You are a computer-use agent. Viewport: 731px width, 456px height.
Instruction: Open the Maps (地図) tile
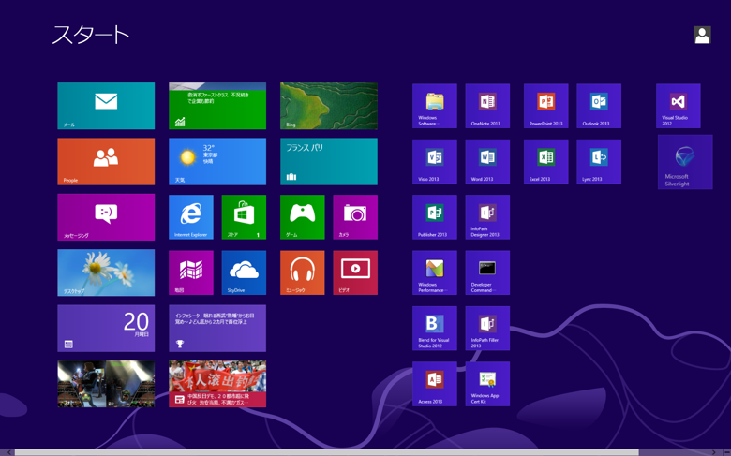[x=191, y=272]
